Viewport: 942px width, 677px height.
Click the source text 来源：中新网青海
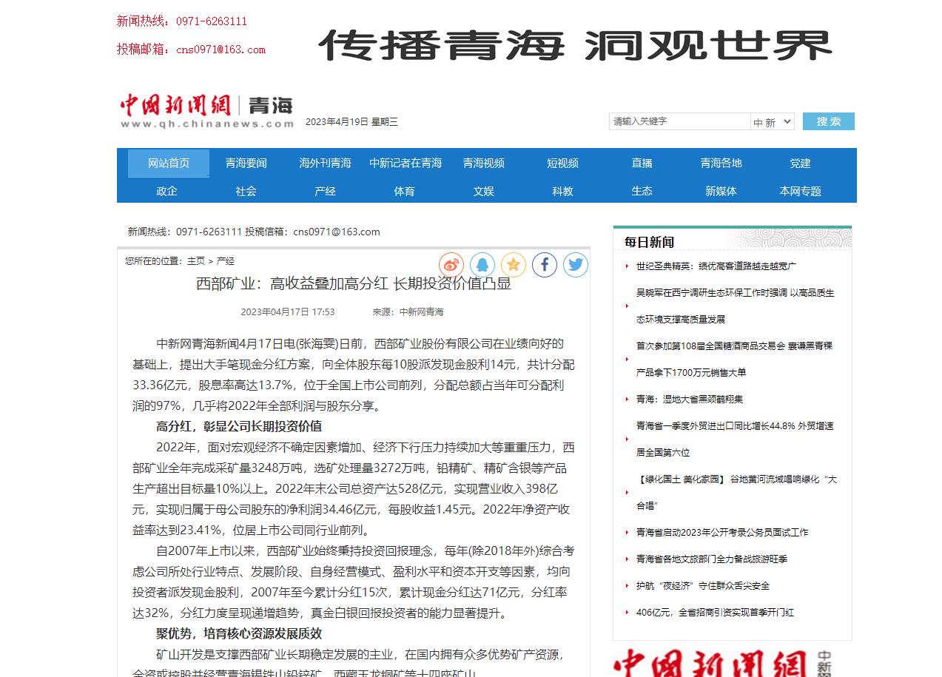(x=408, y=312)
